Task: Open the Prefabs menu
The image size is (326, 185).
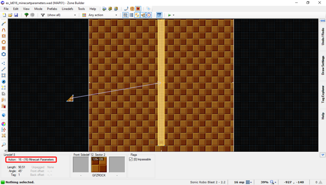Action: pos(52,9)
